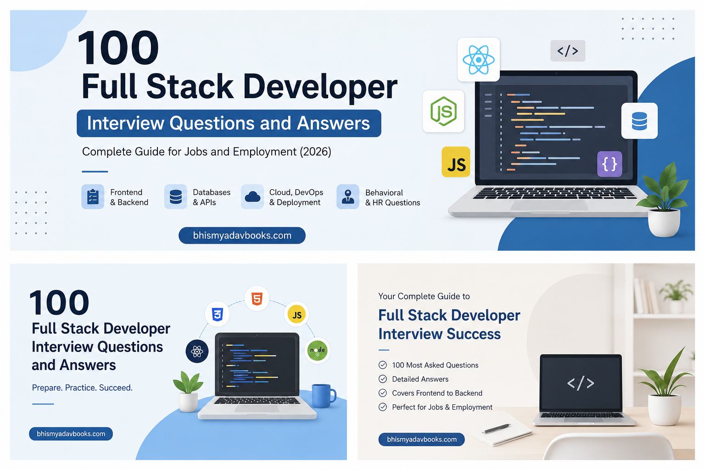Click the check circle beside Perfect for Jobs & Employment
The width and height of the screenshot is (705, 470).
383,407
